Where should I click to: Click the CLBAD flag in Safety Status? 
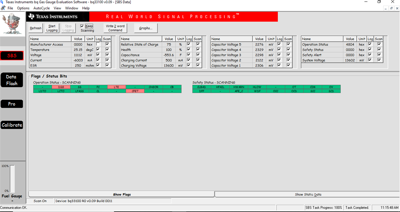[202, 87]
